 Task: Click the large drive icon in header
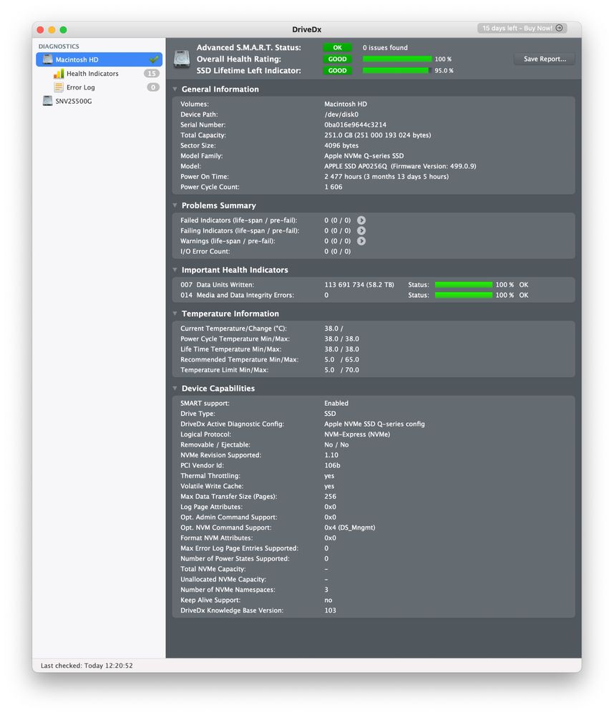tap(182, 59)
